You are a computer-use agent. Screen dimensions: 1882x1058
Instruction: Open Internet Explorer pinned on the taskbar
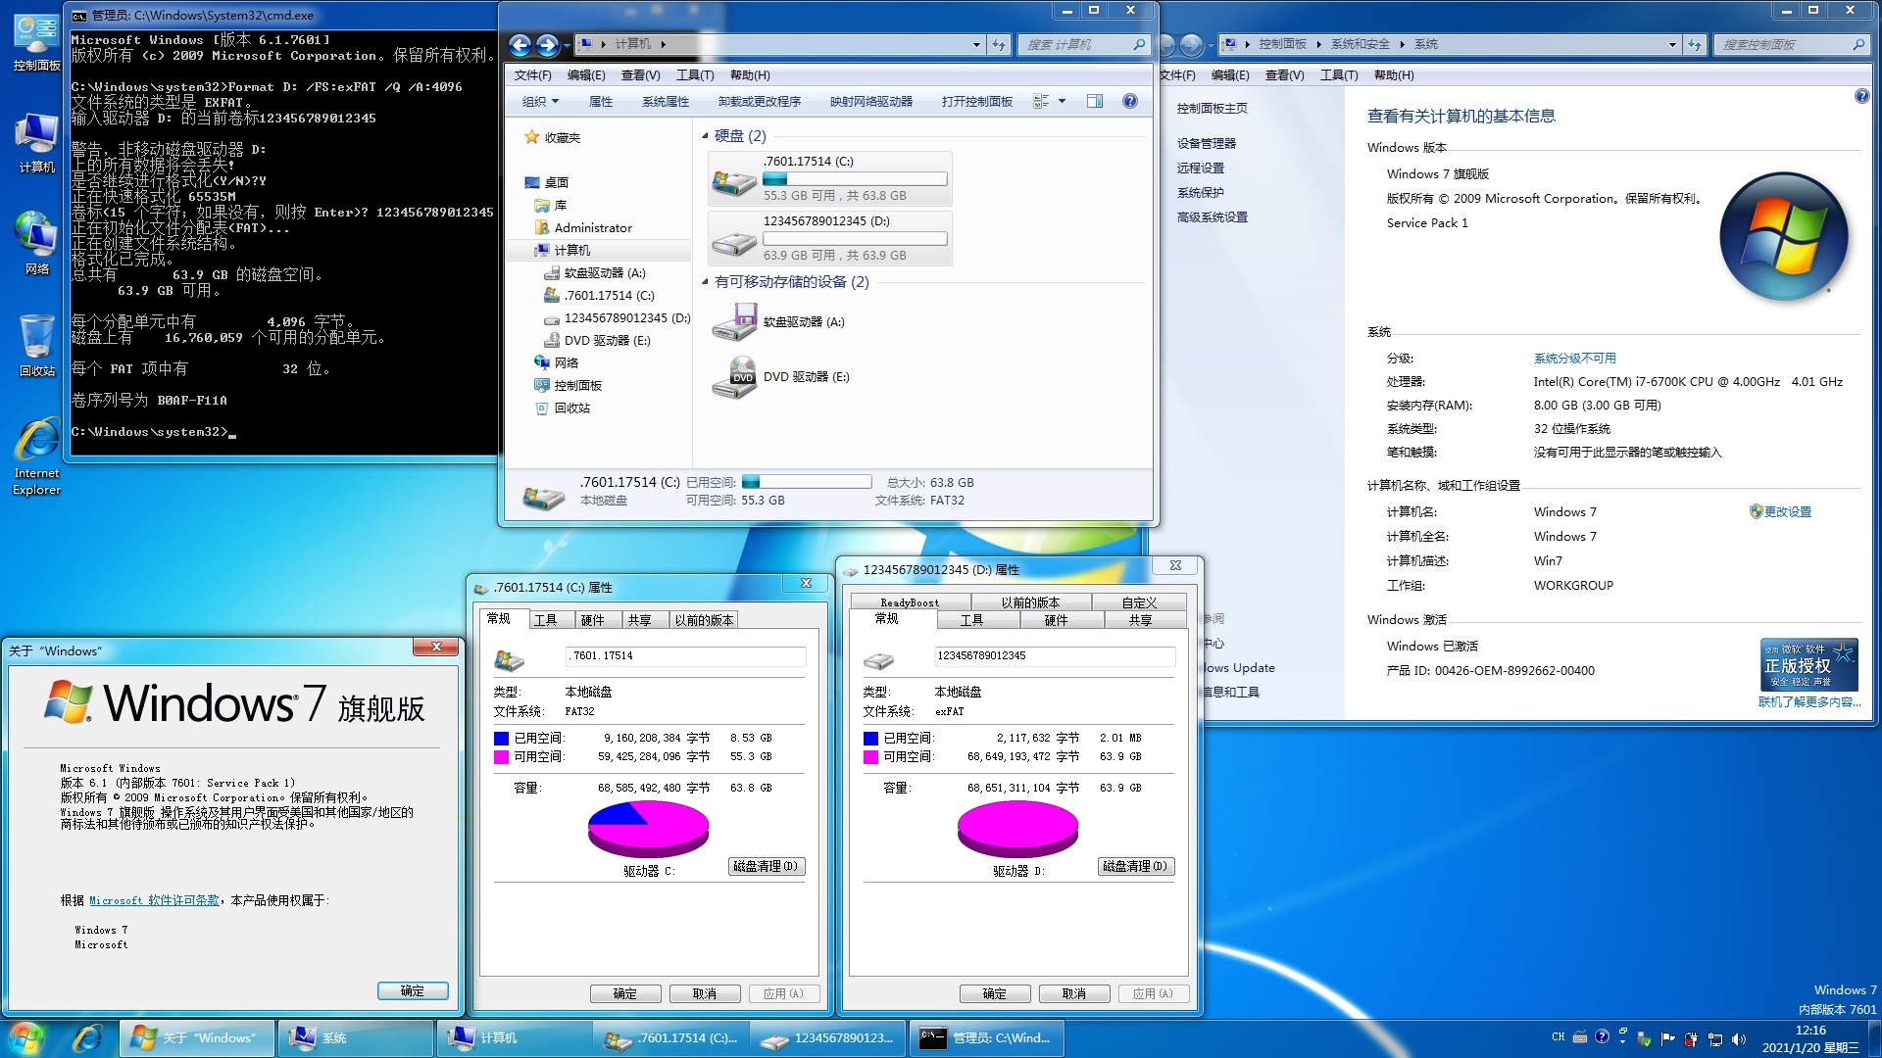click(x=88, y=1038)
